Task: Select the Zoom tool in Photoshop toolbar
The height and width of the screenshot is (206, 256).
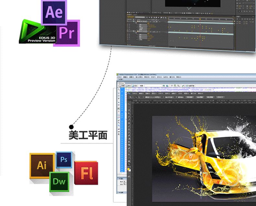Action: (x=129, y=164)
